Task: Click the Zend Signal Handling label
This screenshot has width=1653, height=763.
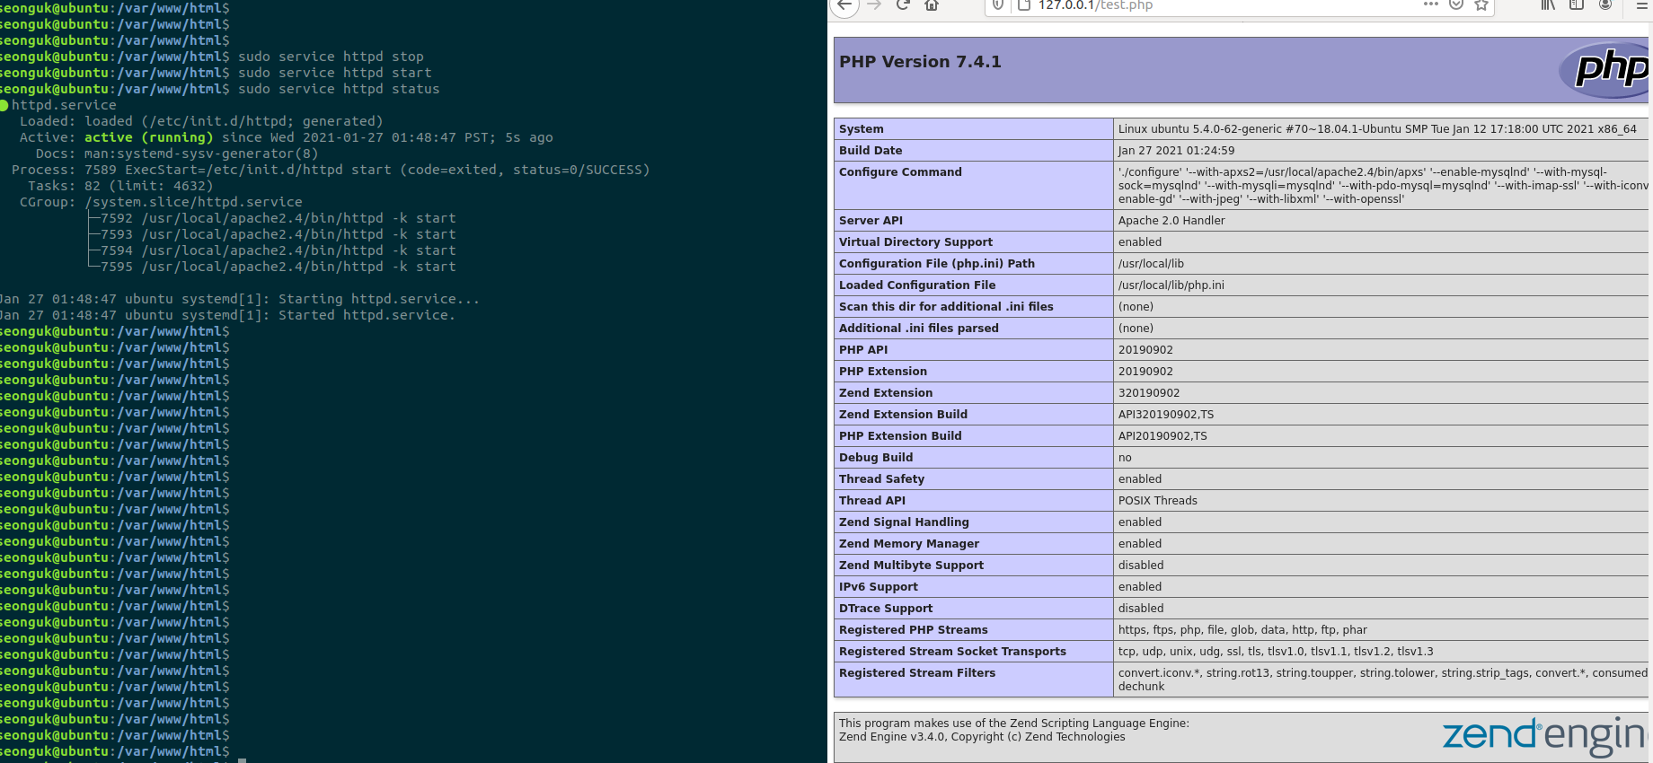Action: point(904,522)
